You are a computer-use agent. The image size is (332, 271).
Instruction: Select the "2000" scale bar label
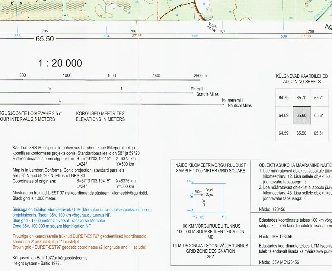click(156, 76)
